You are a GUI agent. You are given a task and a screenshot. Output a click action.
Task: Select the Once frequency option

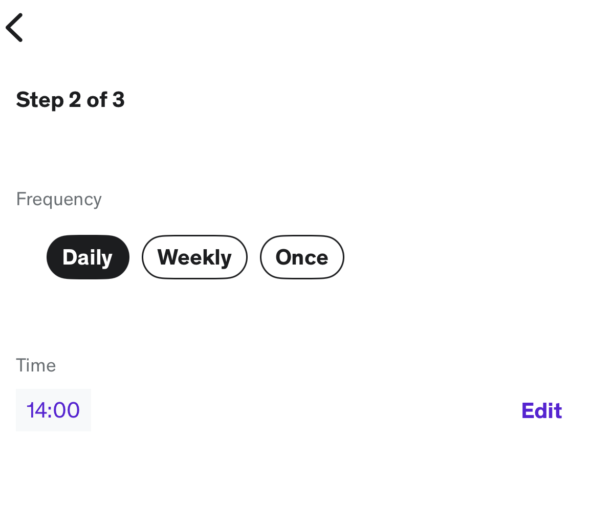[302, 257]
